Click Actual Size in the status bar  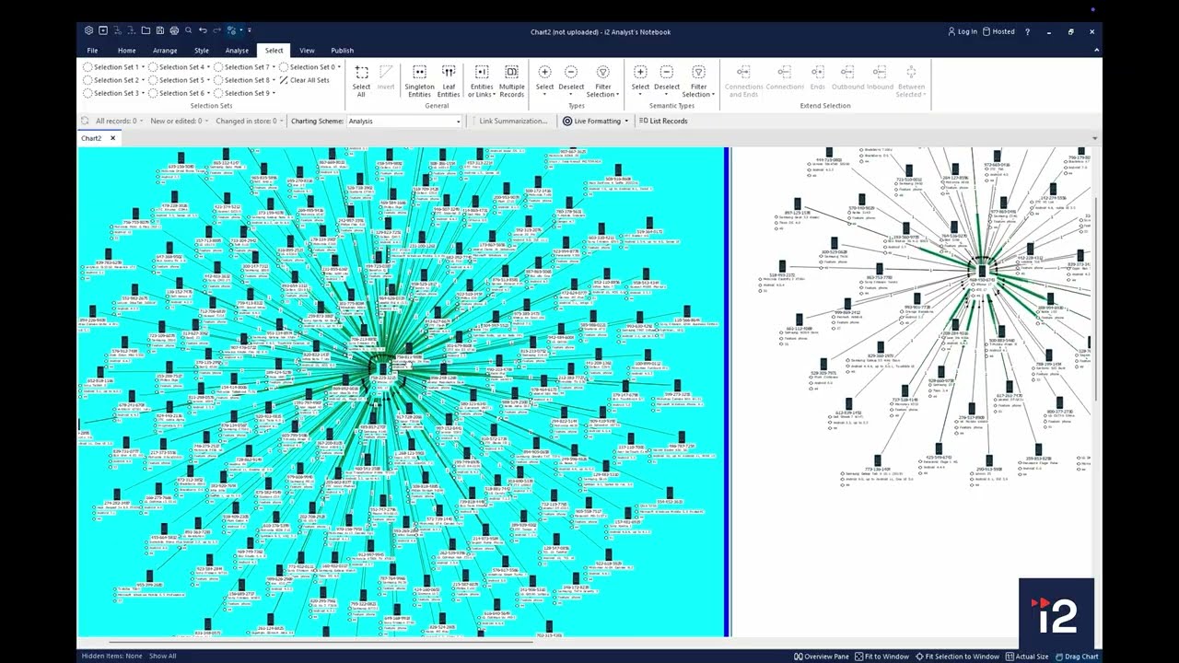[1026, 657]
